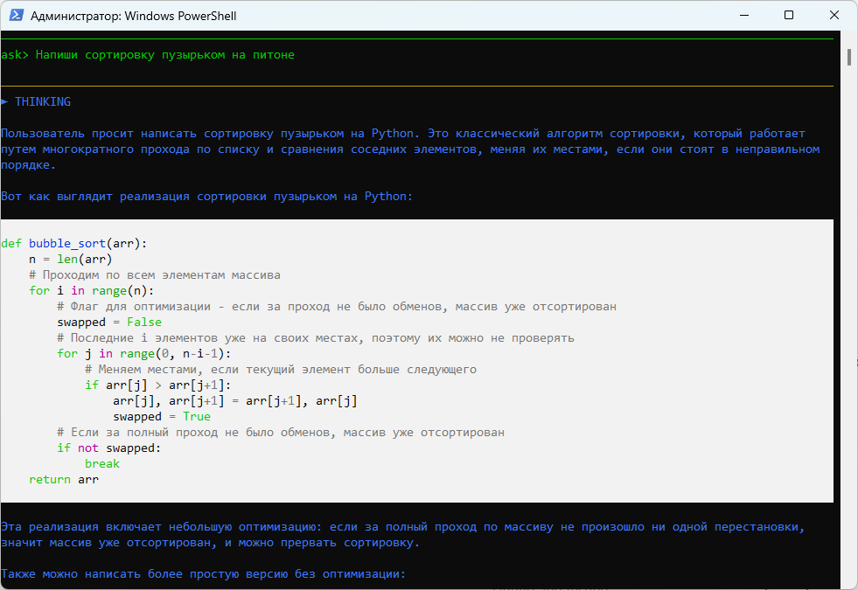
Task: Click the vertical scrollbar thumb
Action: click(848, 57)
